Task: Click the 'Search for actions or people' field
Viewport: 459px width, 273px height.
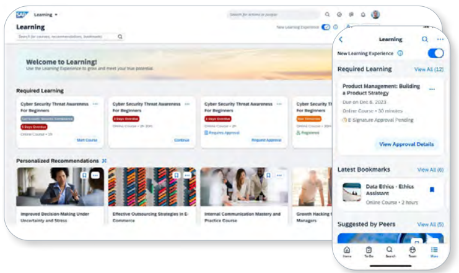Action: (x=273, y=14)
